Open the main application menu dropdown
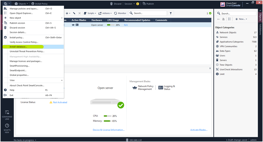This screenshot has width=263, height=142. (x=7, y=4)
